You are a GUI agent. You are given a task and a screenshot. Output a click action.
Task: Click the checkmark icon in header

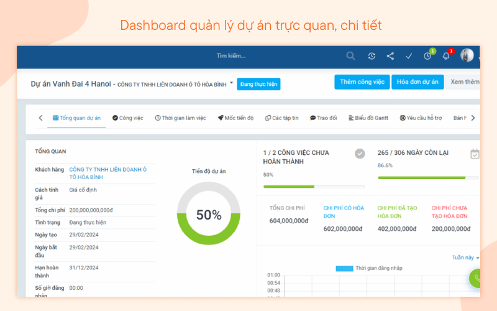[409, 56]
